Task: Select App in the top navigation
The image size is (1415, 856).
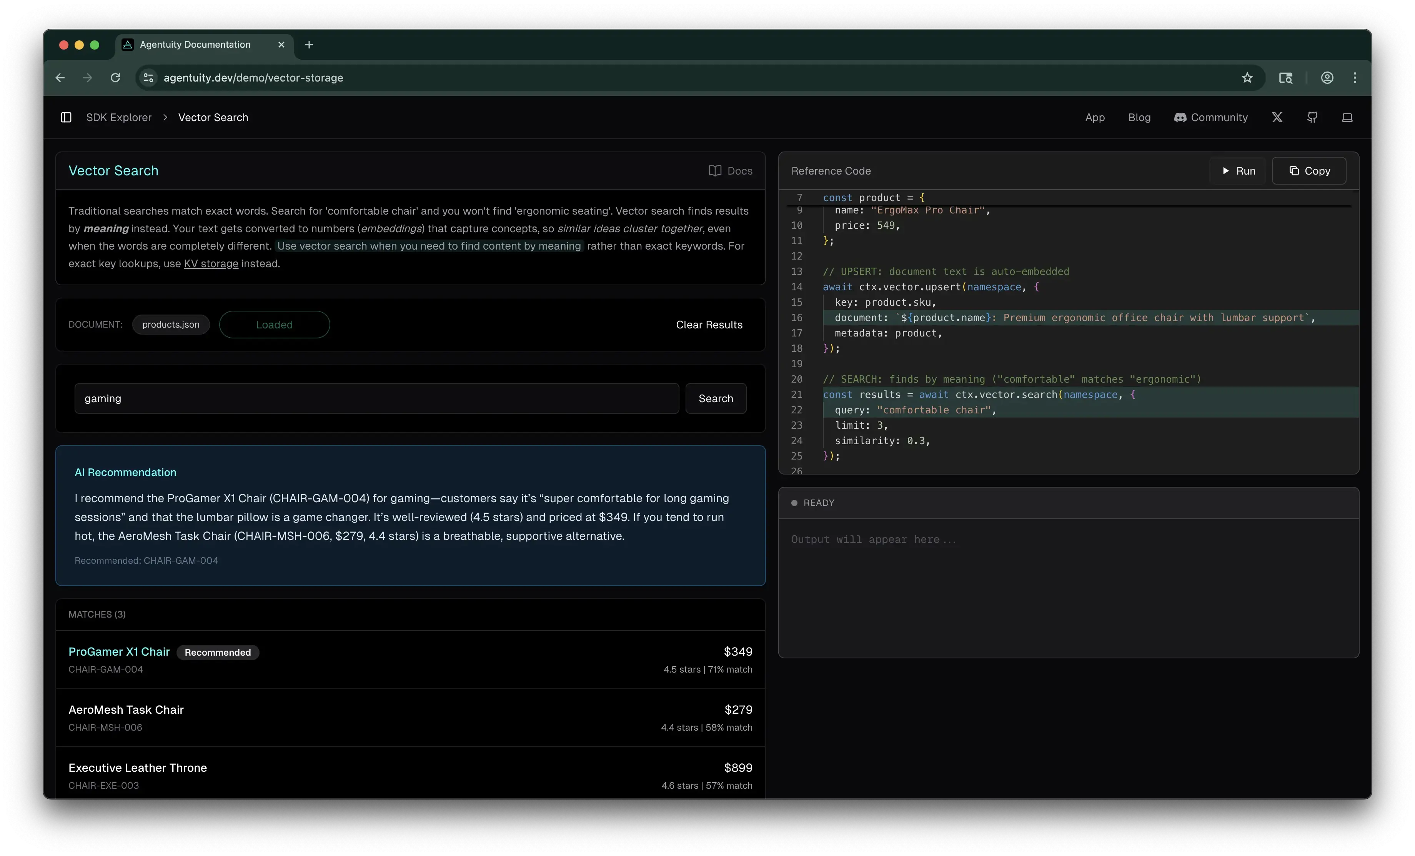Action: pyautogui.click(x=1095, y=117)
